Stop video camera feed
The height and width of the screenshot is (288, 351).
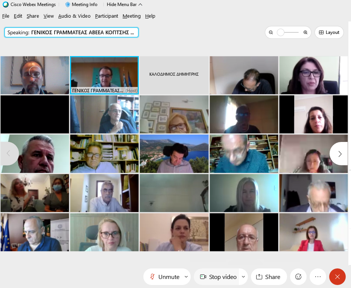pyautogui.click(x=219, y=277)
